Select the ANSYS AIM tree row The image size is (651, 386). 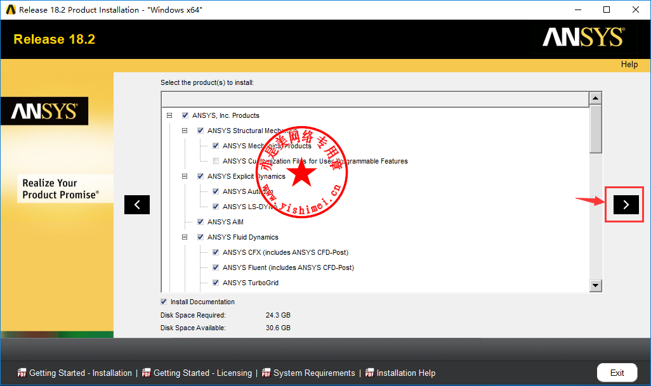(225, 222)
